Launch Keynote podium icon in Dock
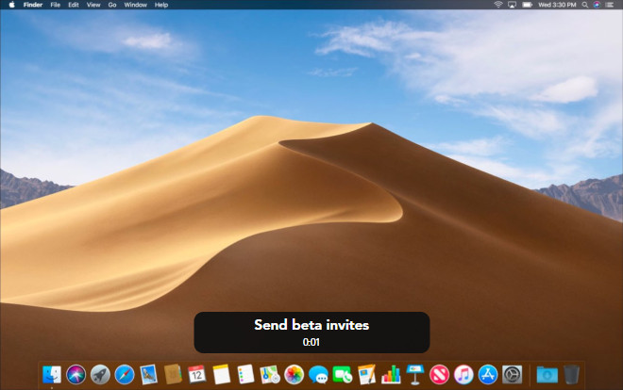 point(415,375)
